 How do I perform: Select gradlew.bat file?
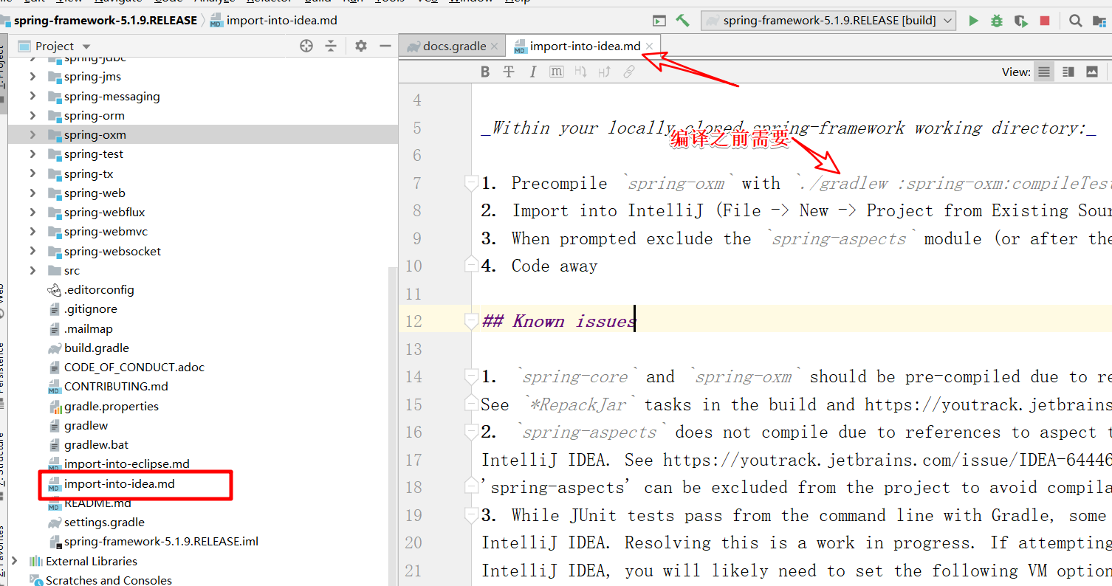[96, 444]
